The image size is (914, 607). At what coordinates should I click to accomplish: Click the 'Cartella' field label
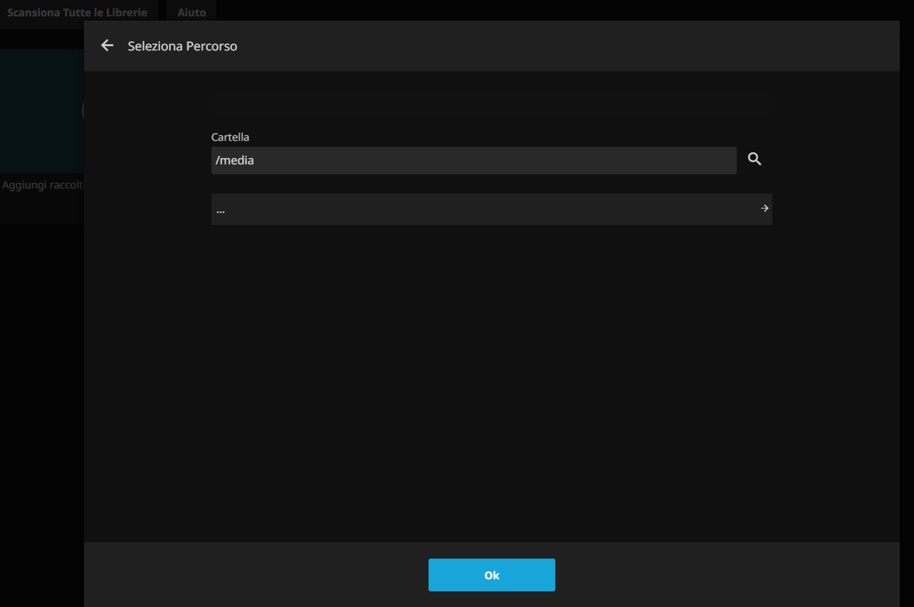(x=230, y=137)
